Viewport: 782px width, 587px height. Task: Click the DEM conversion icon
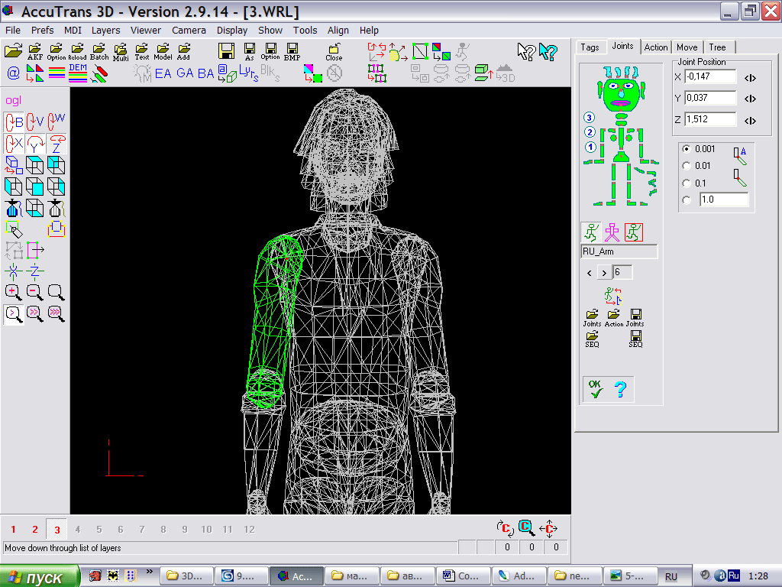(x=78, y=73)
